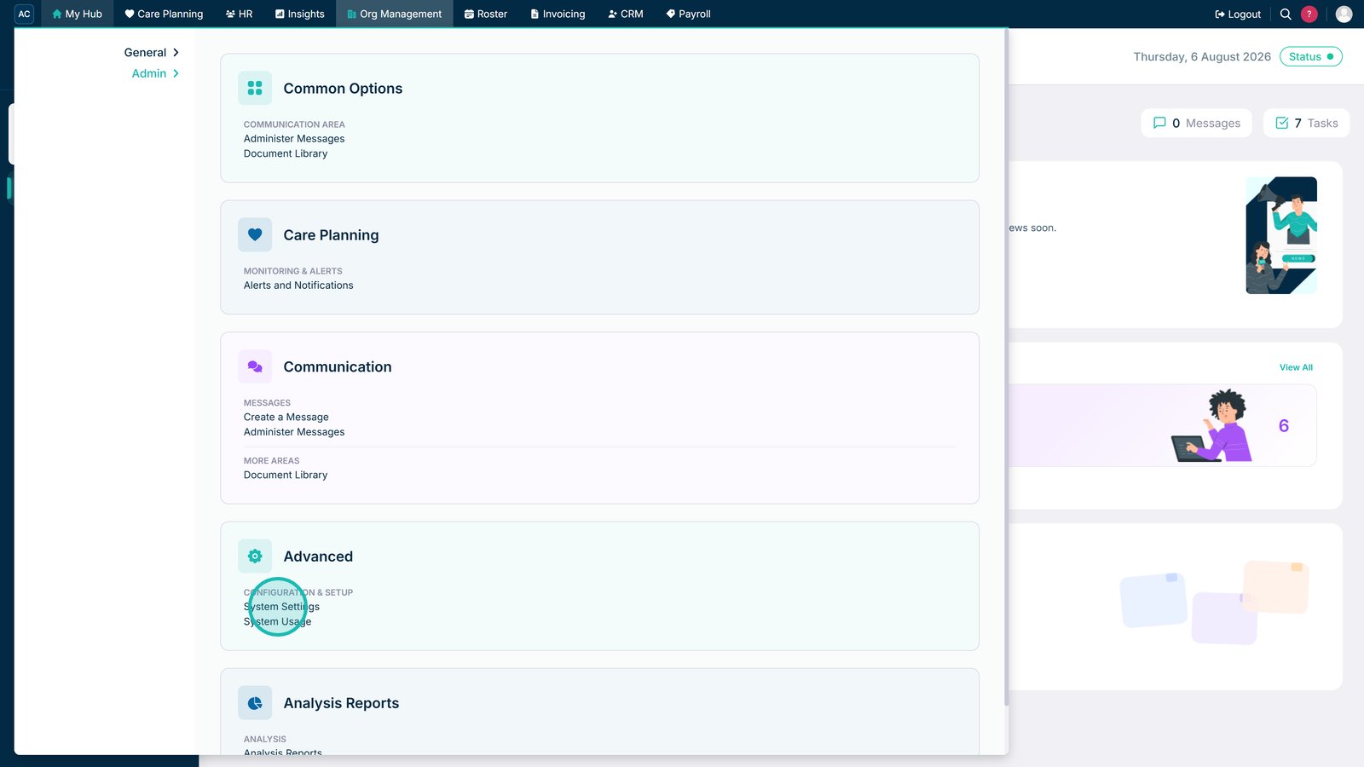Click the Analysis Reports pie chart icon
This screenshot has height=767, width=1364.
click(x=255, y=703)
